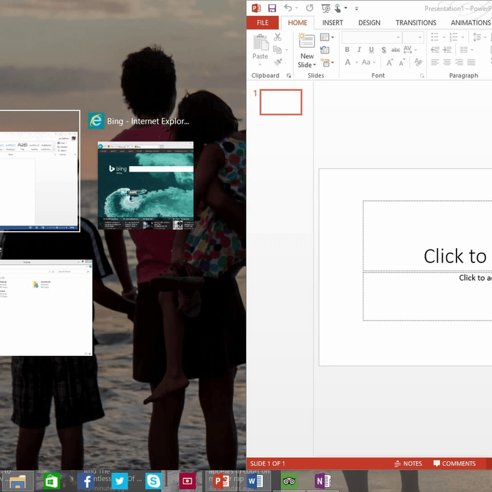
Task: Open COMMENTS pane from status bar
Action: (454, 463)
